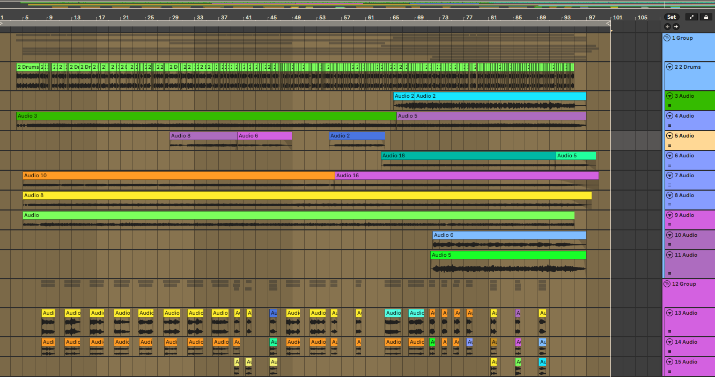Click bar 49 on the timeline ruler
The width and height of the screenshot is (715, 377).
click(296, 18)
